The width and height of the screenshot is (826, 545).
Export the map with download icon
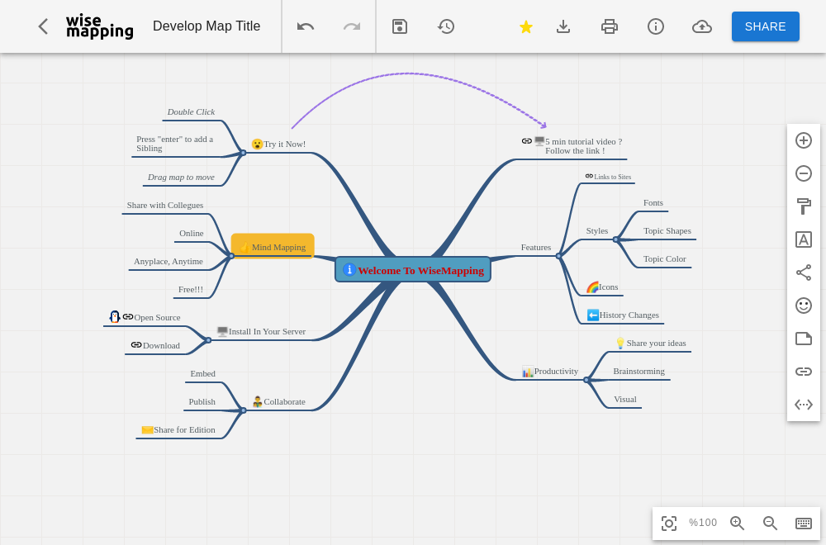[563, 26]
